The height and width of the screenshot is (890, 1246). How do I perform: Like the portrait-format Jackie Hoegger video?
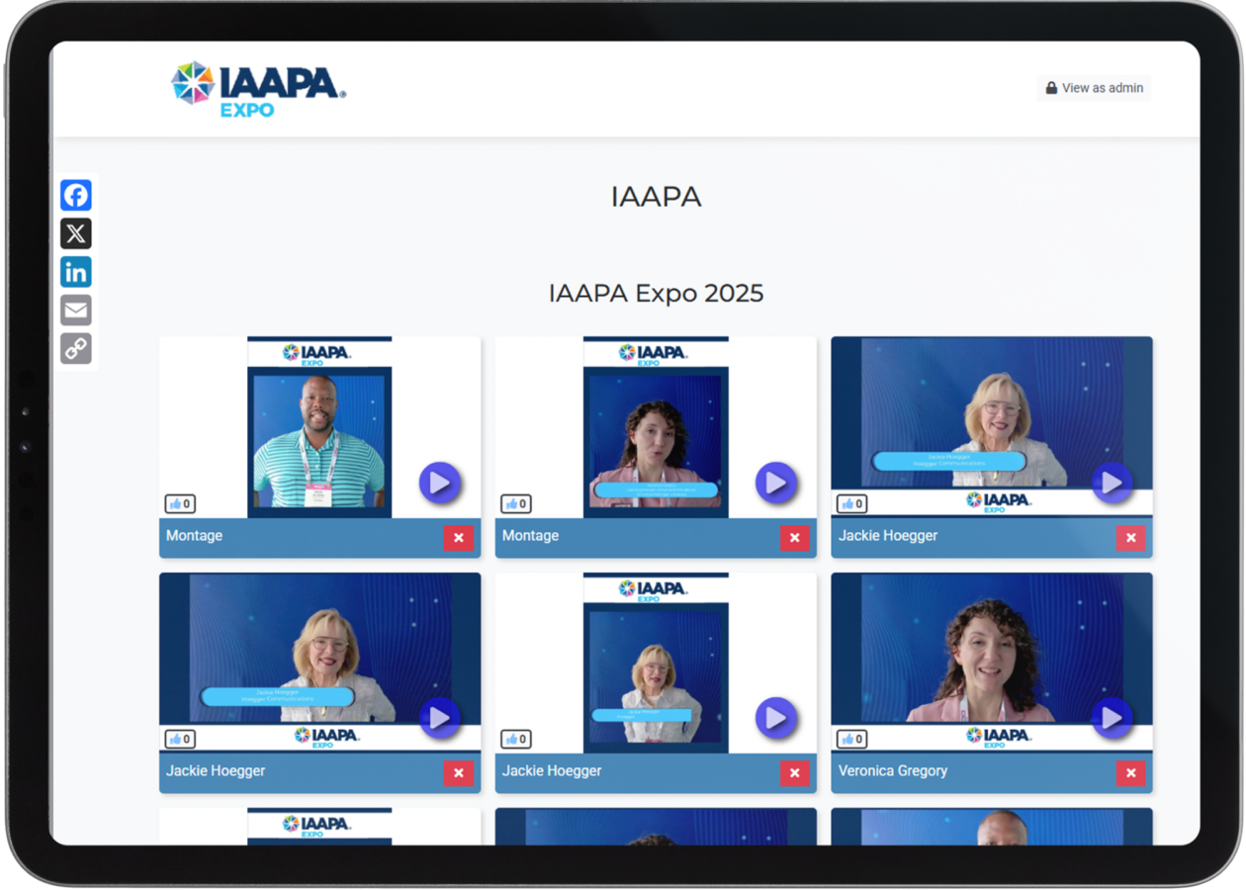click(x=516, y=739)
